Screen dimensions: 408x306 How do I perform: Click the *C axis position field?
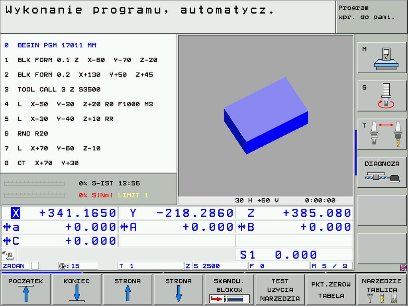click(60, 241)
